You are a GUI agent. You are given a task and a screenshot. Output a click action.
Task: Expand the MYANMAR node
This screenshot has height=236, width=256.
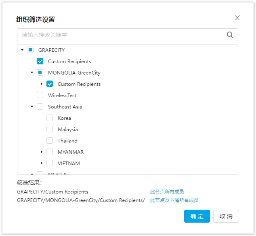(42, 152)
